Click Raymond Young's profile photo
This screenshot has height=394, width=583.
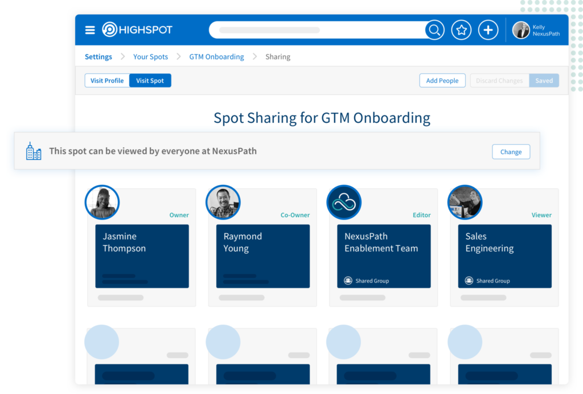pyautogui.click(x=223, y=202)
